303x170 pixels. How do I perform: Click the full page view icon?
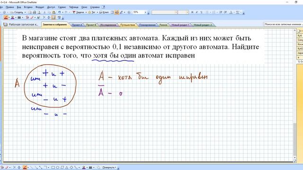(x=112, y=12)
